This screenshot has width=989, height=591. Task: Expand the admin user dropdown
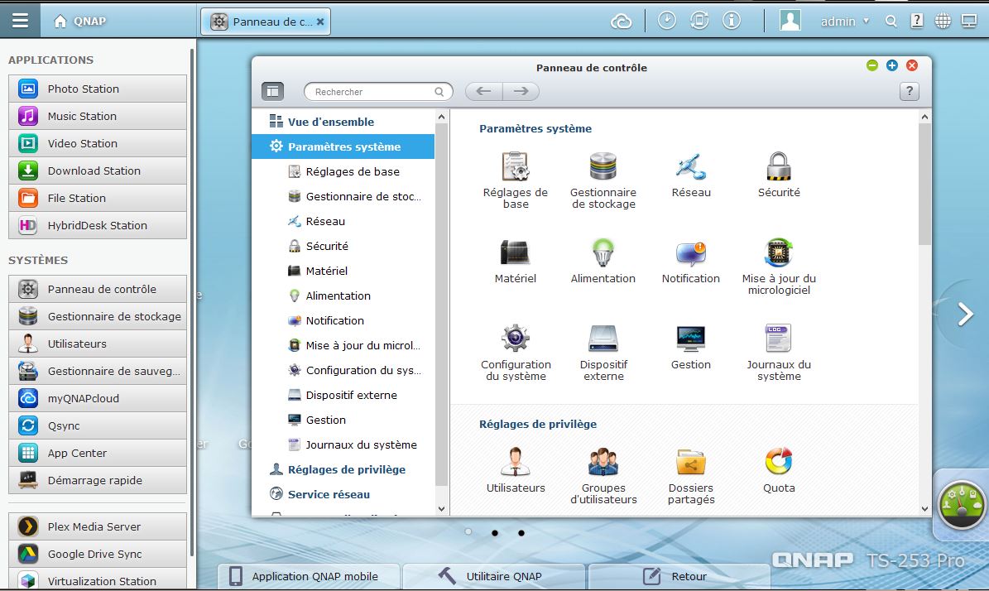point(845,22)
